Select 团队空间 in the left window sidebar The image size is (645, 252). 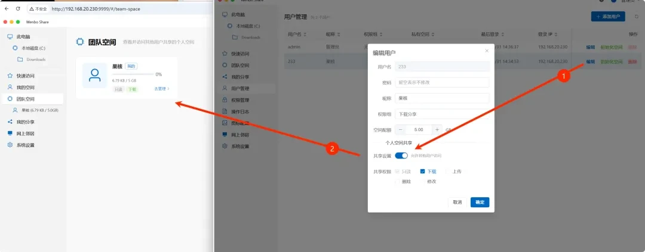pyautogui.click(x=33, y=99)
